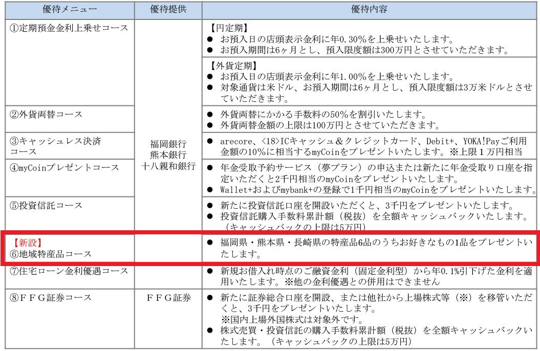Click the line mentioning 預入限度額は300万円
Image resolution: width=540 pixels, height=351 pixels.
365,50
